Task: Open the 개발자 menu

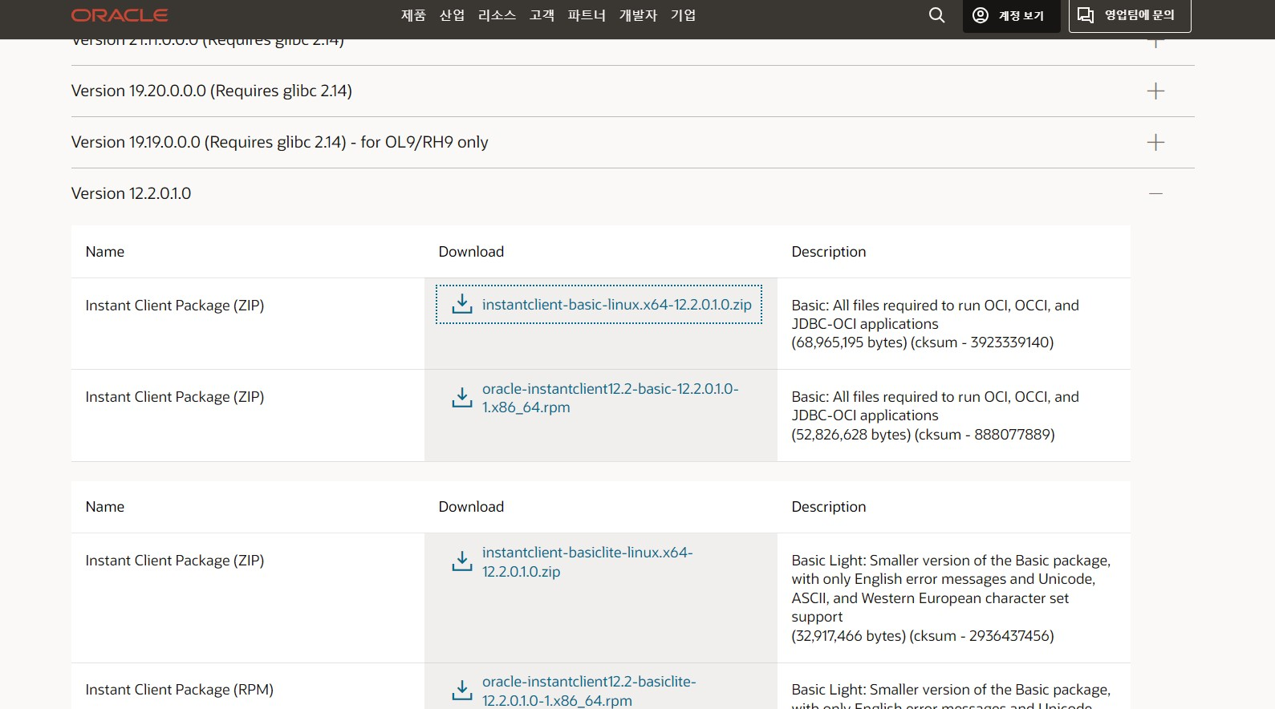Action: (x=638, y=15)
